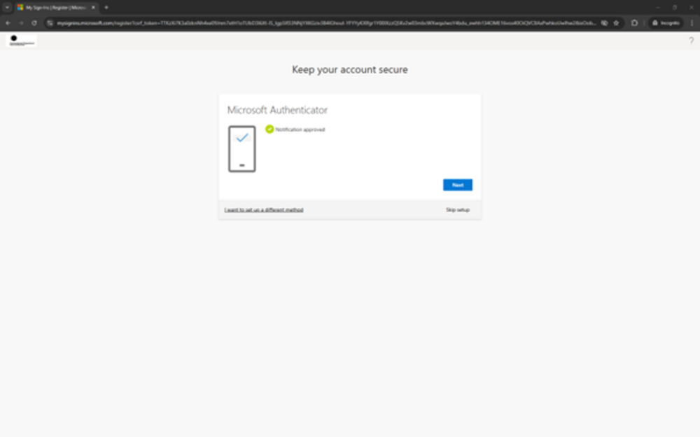Click the bookmark star icon in address bar
The height and width of the screenshot is (437, 700).
click(616, 22)
